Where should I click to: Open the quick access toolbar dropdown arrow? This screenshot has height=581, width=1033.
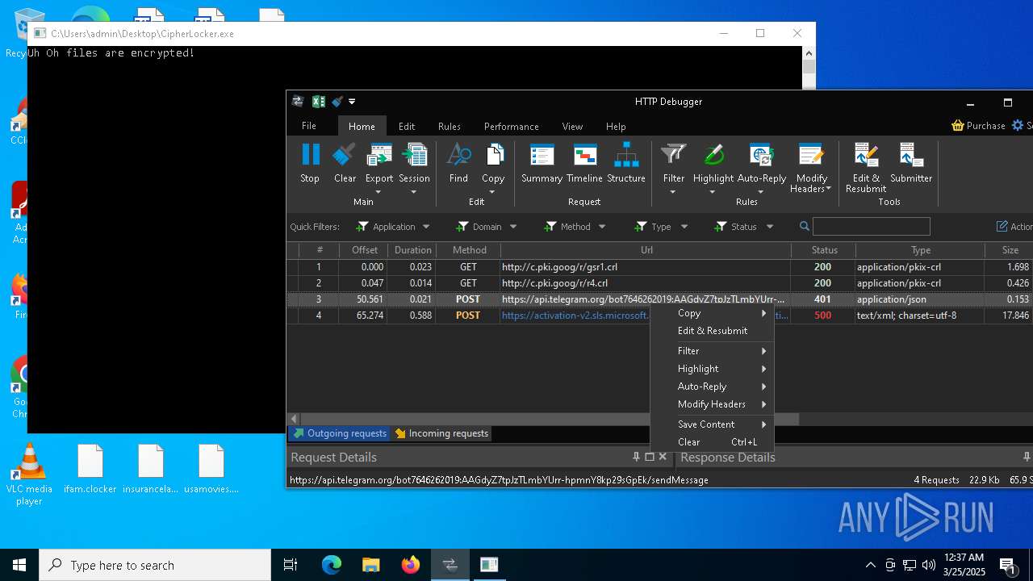tap(352, 102)
